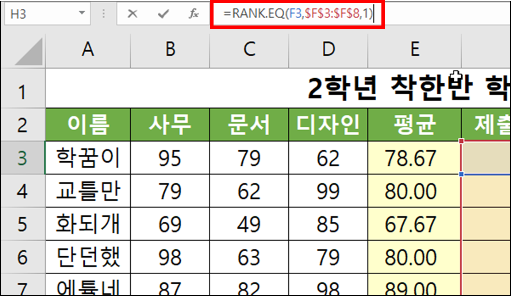Select the 평균 header cell

(414, 125)
